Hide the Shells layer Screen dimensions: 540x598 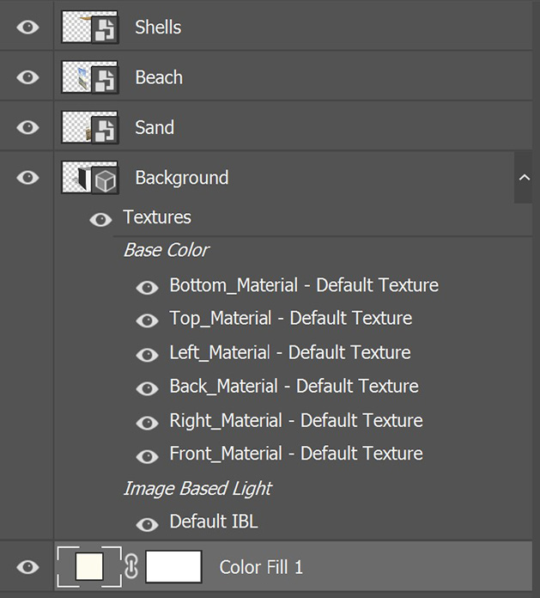click(x=27, y=27)
